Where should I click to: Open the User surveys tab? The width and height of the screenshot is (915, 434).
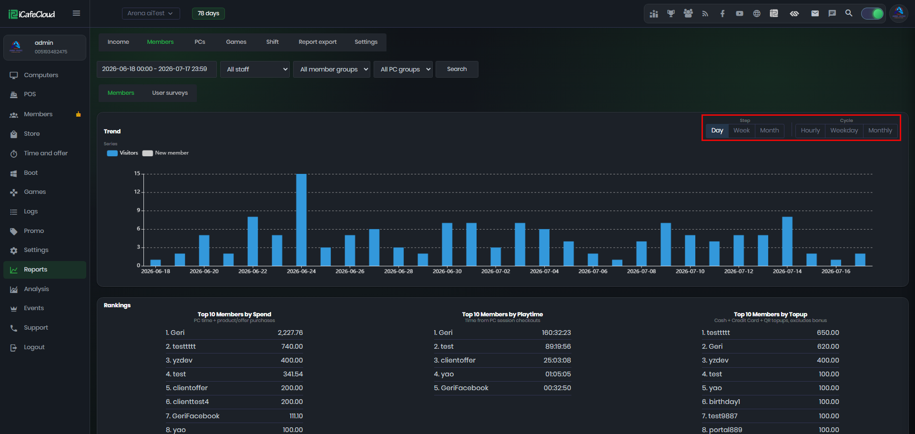(x=170, y=93)
